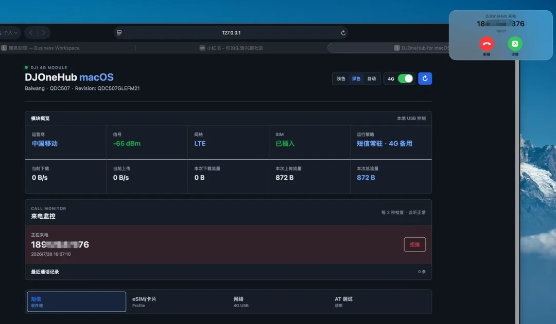The height and width of the screenshot is (324, 556).
Task: Turn off the 4G toggle switch
Action: pos(405,79)
